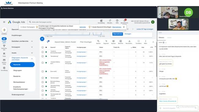Collapse Zielgruppen, Keywords und Inhalte section
This screenshot has height=112, width=199.
pyautogui.click(x=32, y=59)
